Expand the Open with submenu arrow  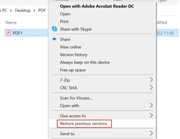pos(151,105)
